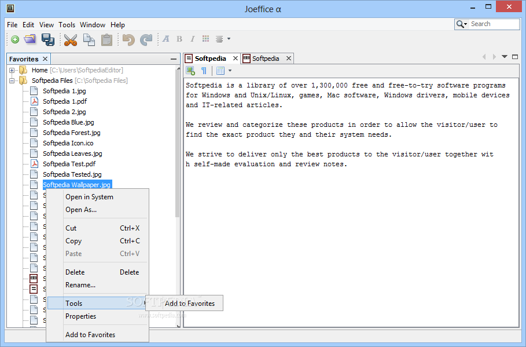
Task: Switch to the second Softpedia spreadsheet tab
Action: click(x=266, y=59)
